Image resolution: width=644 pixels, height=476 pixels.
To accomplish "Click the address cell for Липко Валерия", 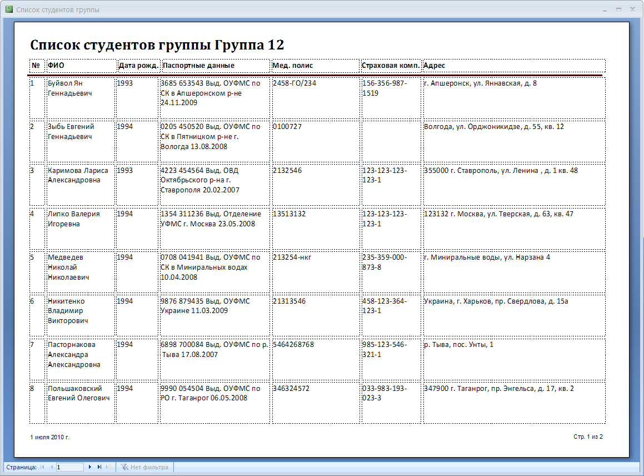I will click(x=498, y=214).
